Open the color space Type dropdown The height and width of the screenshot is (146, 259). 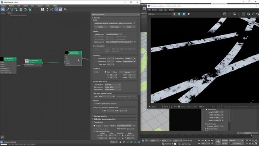click(106, 97)
